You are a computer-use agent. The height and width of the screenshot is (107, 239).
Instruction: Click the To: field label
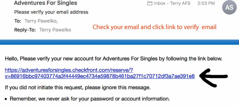pos(18,21)
